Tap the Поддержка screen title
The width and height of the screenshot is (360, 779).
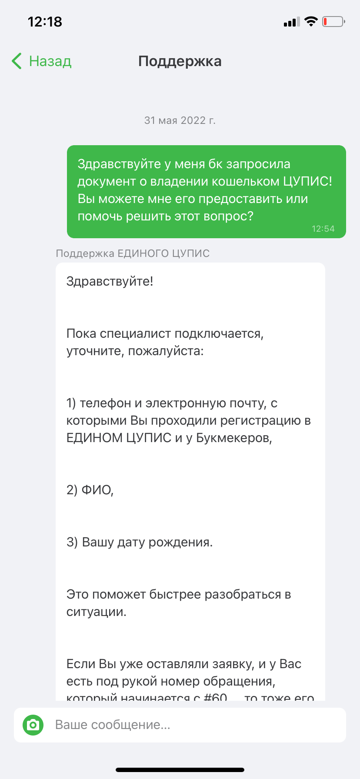180,61
